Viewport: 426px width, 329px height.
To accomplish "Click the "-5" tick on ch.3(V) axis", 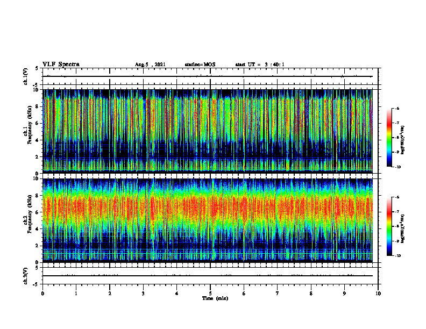I will [37, 284].
